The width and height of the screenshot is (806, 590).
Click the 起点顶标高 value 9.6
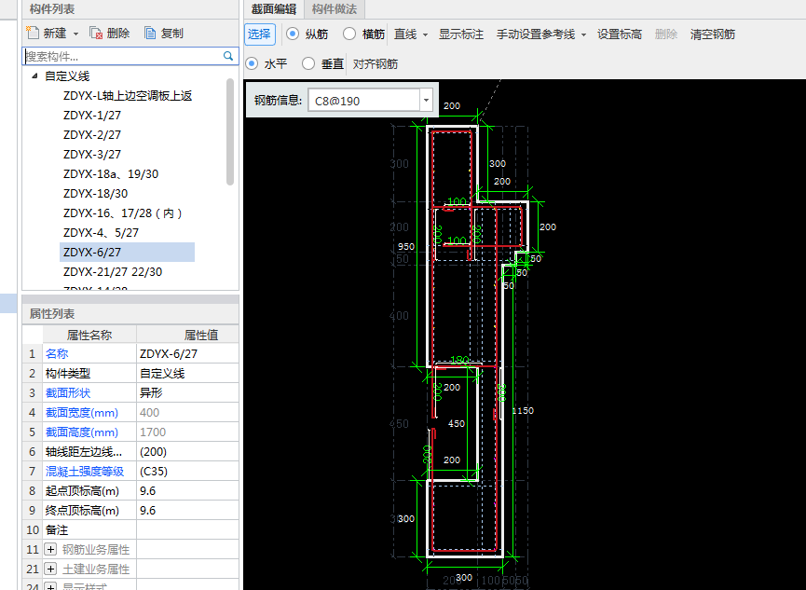click(x=187, y=490)
